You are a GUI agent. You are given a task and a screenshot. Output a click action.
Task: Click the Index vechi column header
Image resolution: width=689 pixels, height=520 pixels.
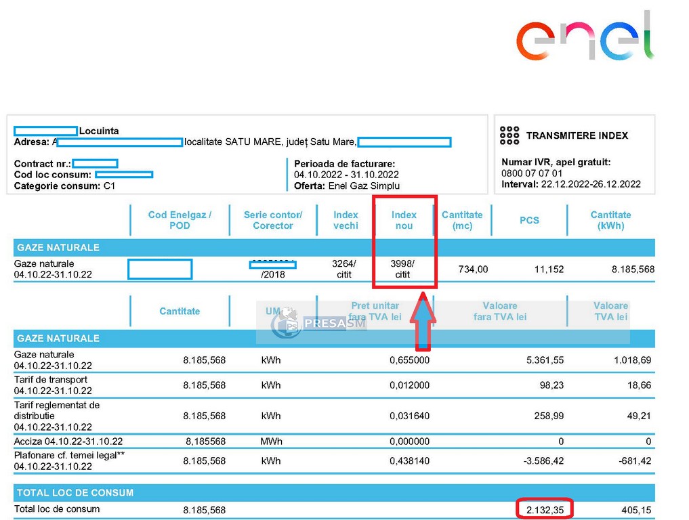(346, 220)
